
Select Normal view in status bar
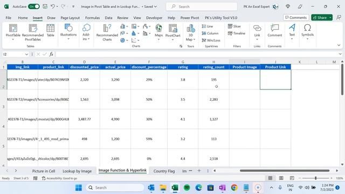pos(271,178)
